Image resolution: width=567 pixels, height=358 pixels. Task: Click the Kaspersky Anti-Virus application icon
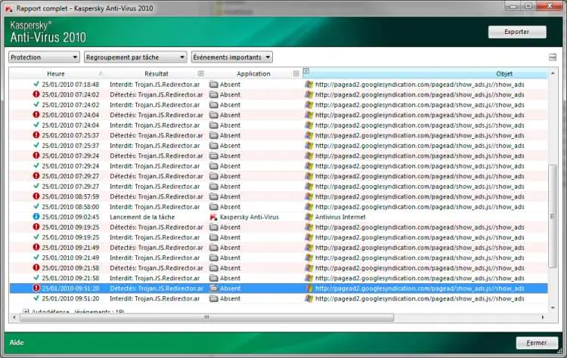click(x=214, y=217)
